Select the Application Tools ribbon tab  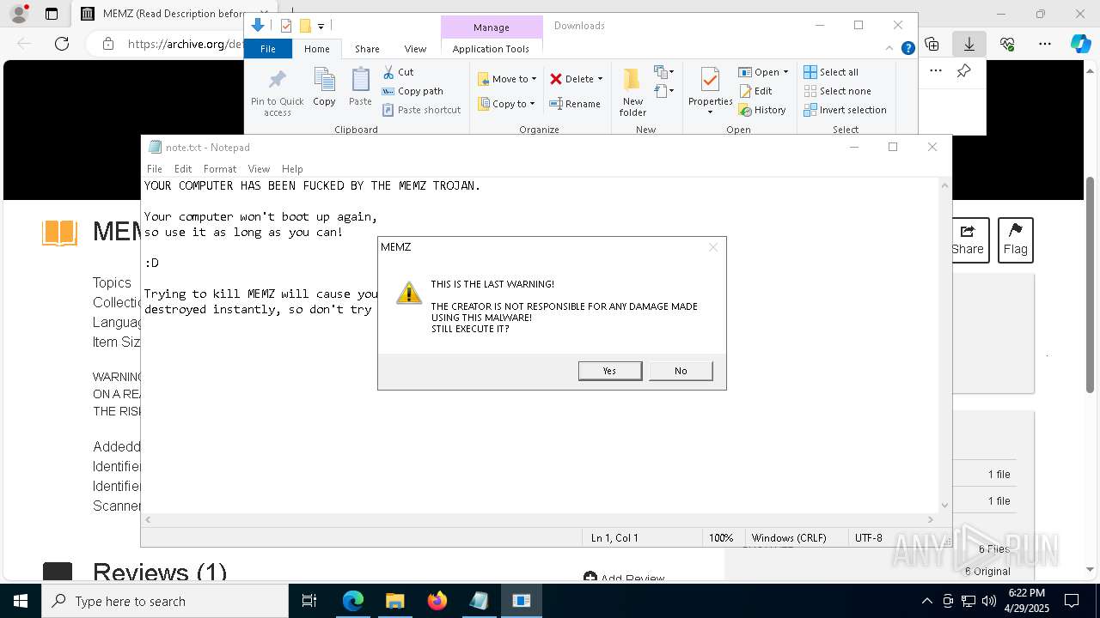tap(491, 49)
